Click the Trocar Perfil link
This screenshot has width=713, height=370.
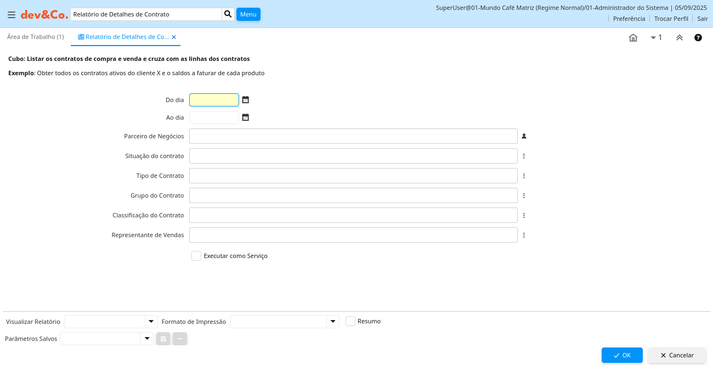[x=671, y=19]
